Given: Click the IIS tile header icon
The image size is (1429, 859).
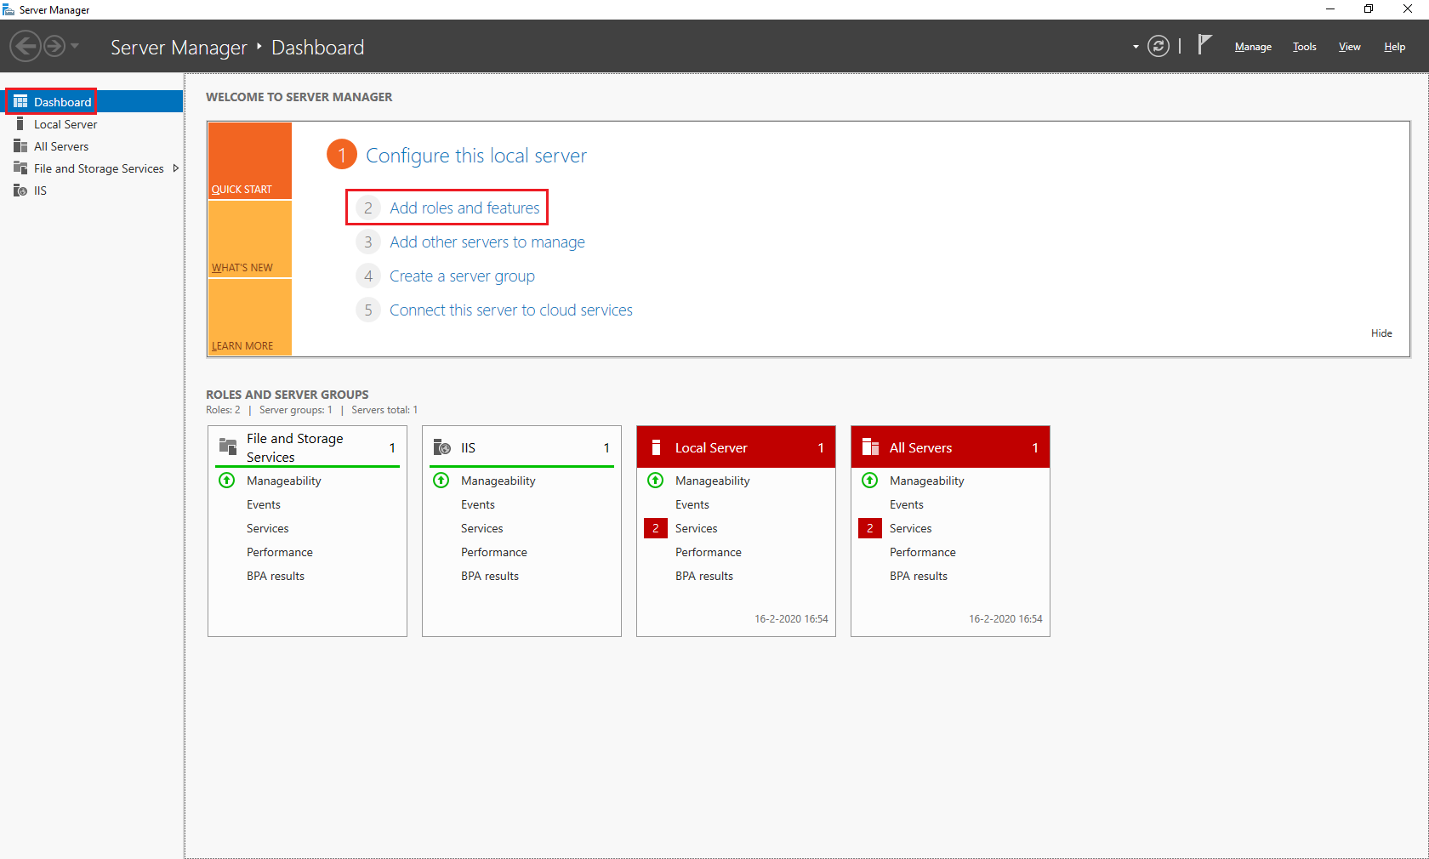Looking at the screenshot, I should click(x=442, y=447).
